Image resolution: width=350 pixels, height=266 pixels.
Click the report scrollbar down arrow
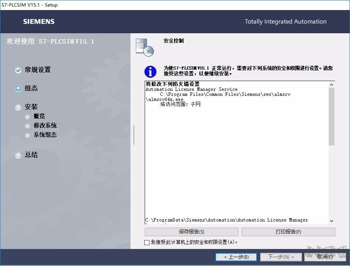(331, 221)
